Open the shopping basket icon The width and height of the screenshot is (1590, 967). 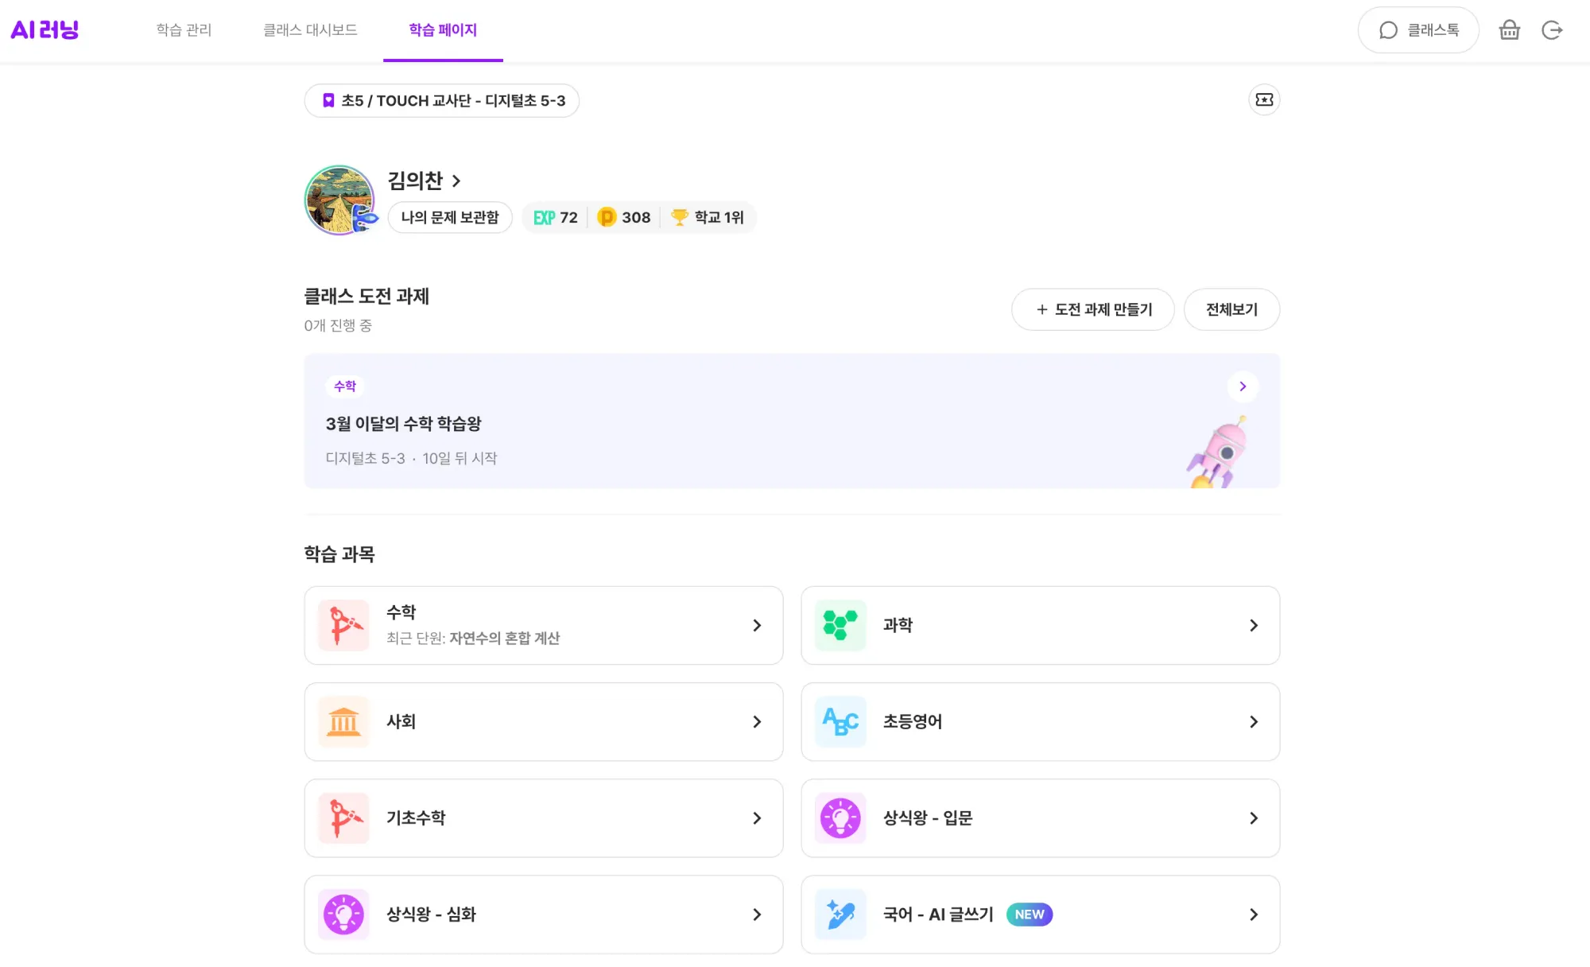(1509, 29)
